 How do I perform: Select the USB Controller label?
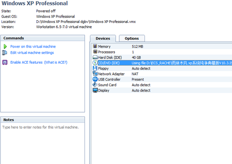click(109, 79)
